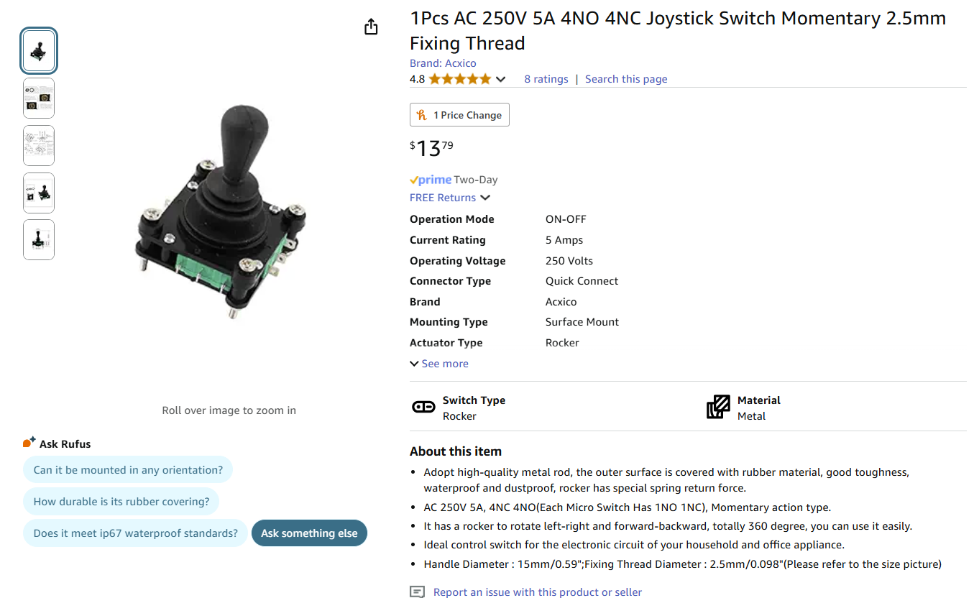Select the first product thumbnail

[x=39, y=52]
